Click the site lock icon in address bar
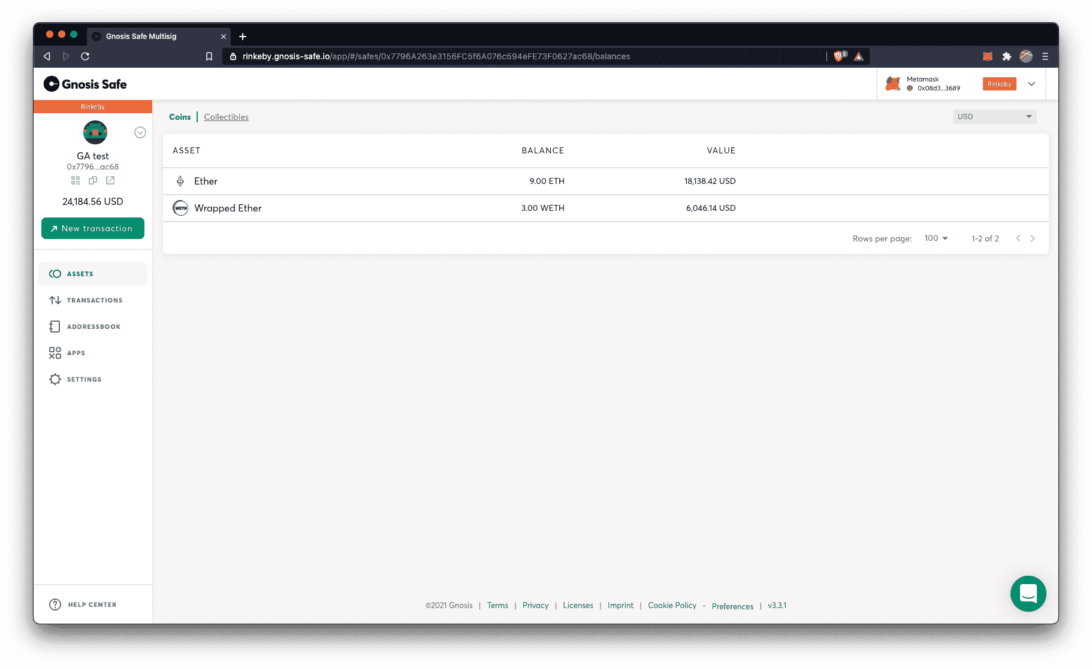 coord(233,56)
